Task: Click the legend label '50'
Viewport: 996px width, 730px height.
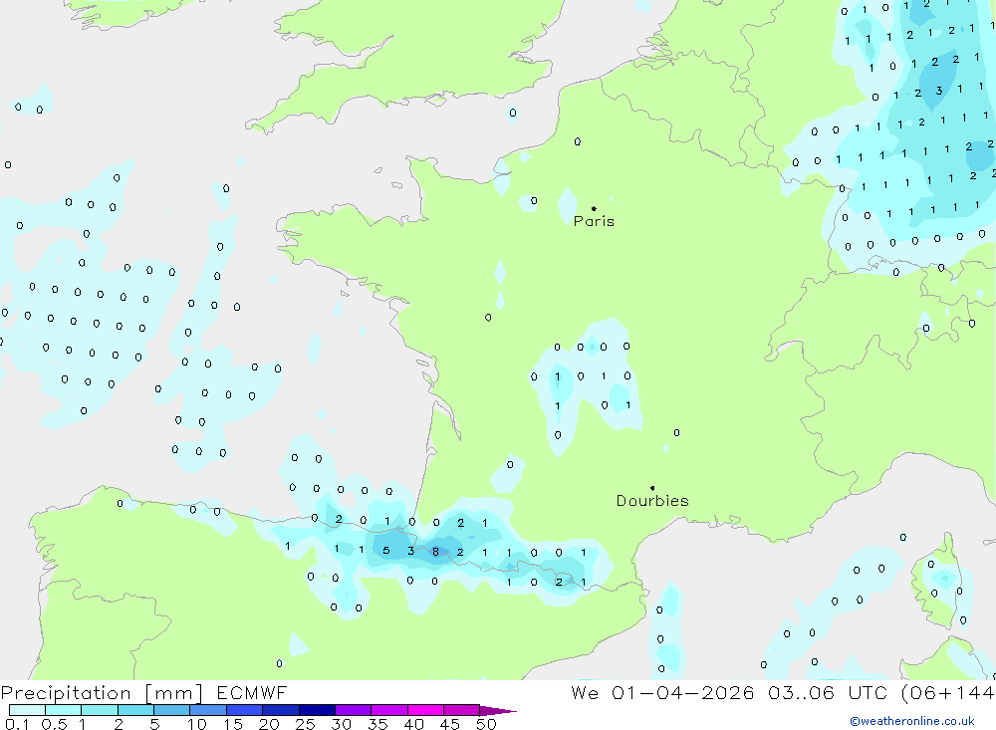Action: coord(486,724)
